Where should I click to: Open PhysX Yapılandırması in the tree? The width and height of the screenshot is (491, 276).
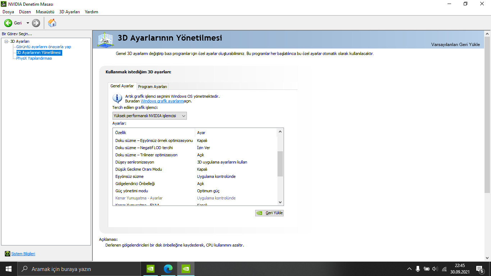pyautogui.click(x=34, y=58)
